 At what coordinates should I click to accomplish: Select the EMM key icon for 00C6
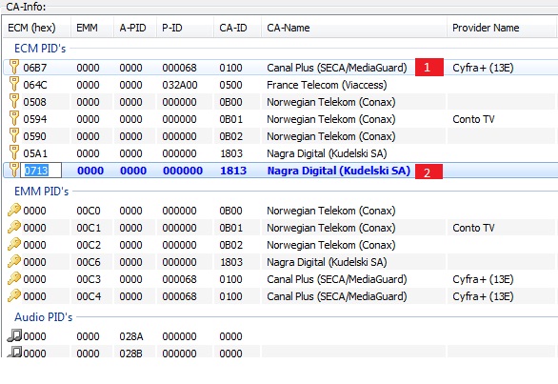(14, 261)
